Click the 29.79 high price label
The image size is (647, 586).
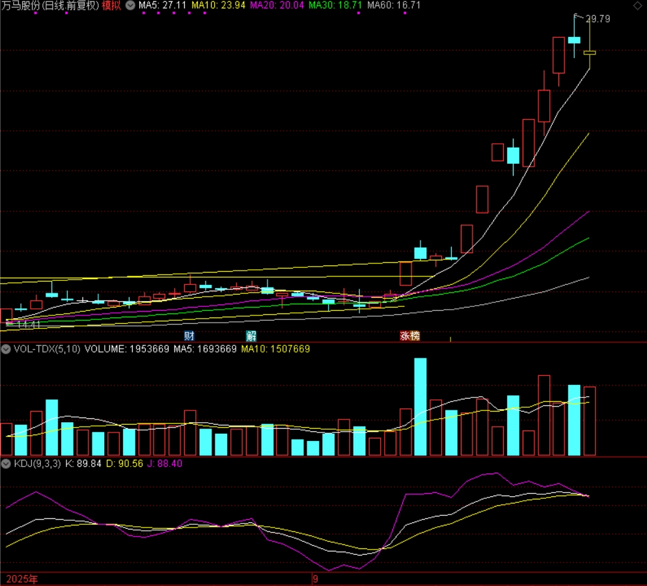598,19
